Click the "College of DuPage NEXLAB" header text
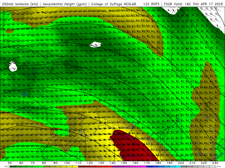225x168 pixels. coord(113,4)
